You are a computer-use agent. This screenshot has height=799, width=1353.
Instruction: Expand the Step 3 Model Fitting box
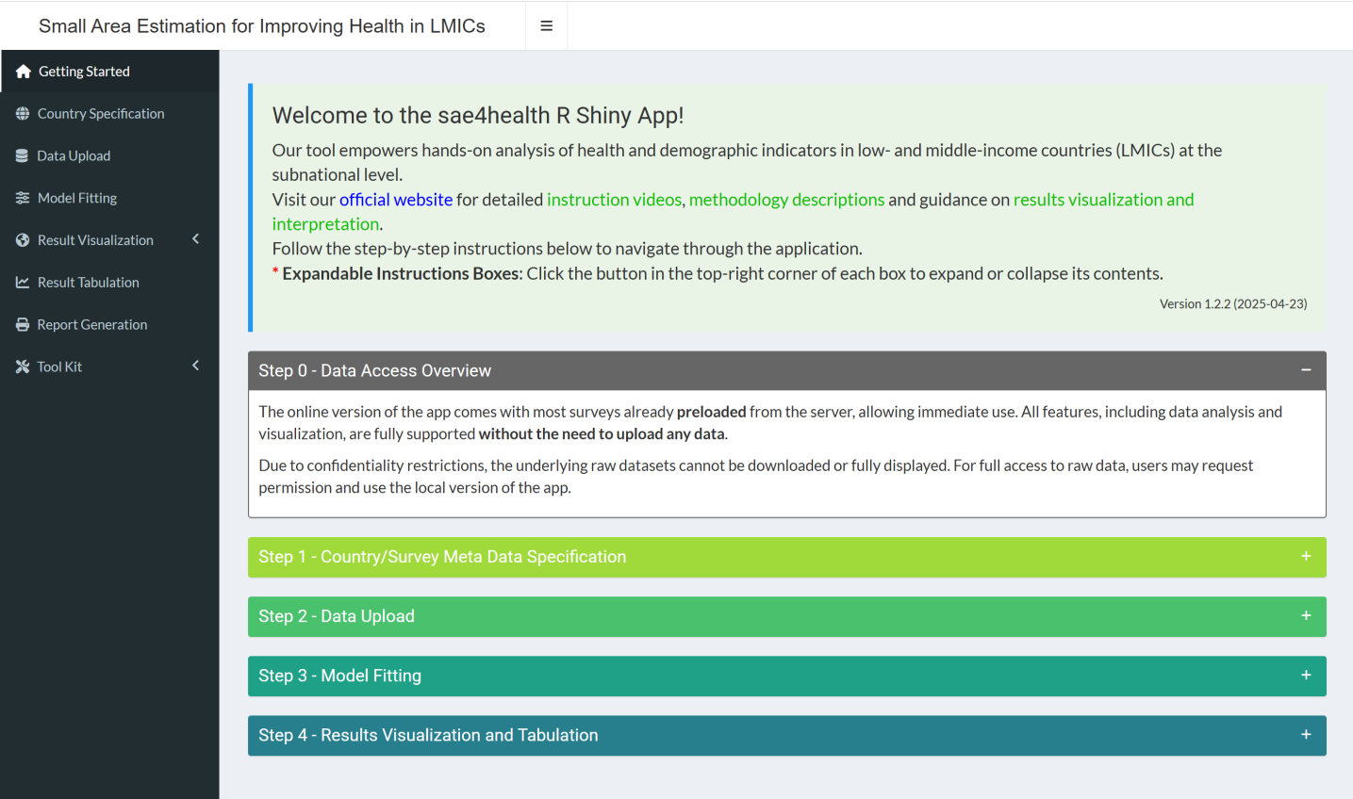[x=1306, y=676]
